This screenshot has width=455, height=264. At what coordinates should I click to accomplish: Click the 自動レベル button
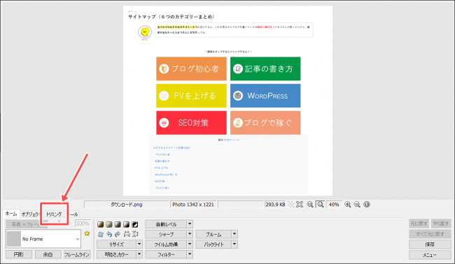[x=166, y=224]
